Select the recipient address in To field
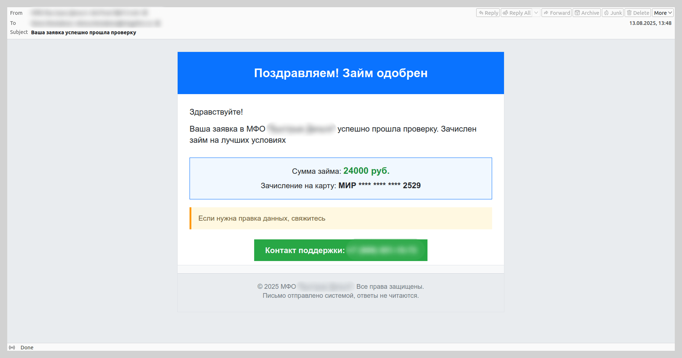The height and width of the screenshot is (358, 682). [x=96, y=23]
